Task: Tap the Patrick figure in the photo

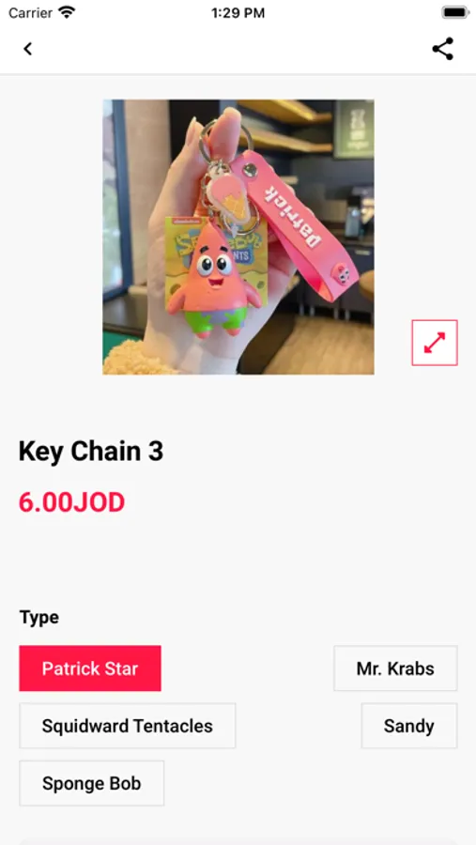Action: coord(214,280)
